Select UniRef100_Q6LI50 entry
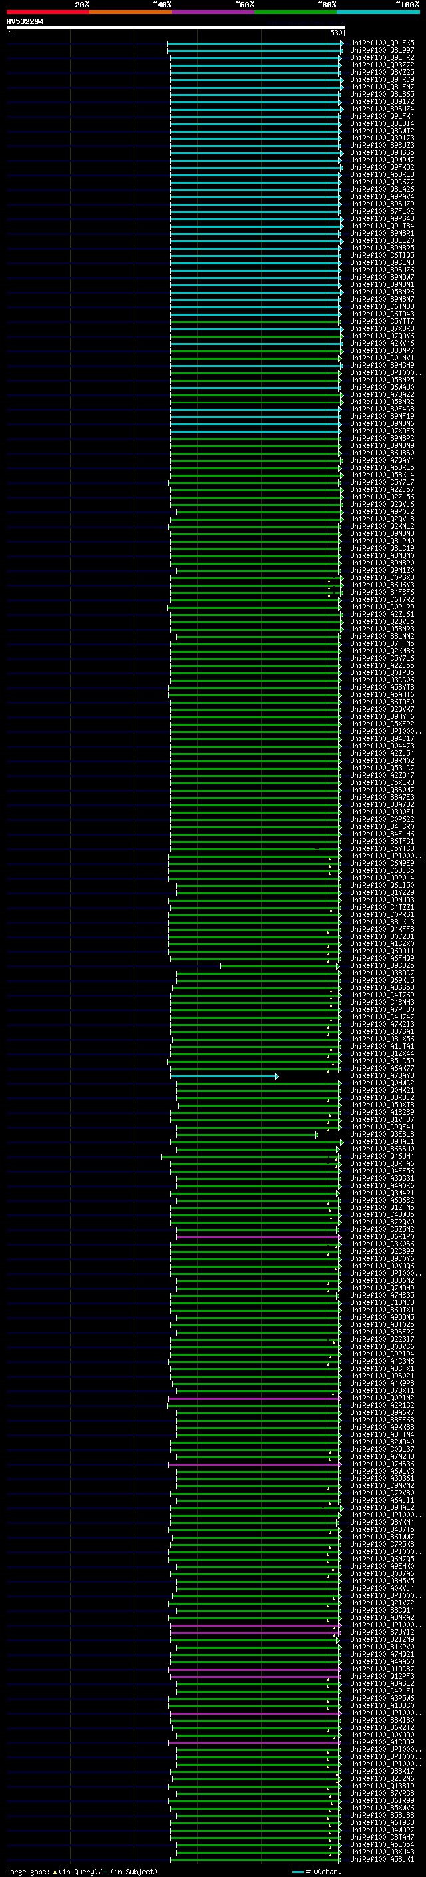 (382, 886)
